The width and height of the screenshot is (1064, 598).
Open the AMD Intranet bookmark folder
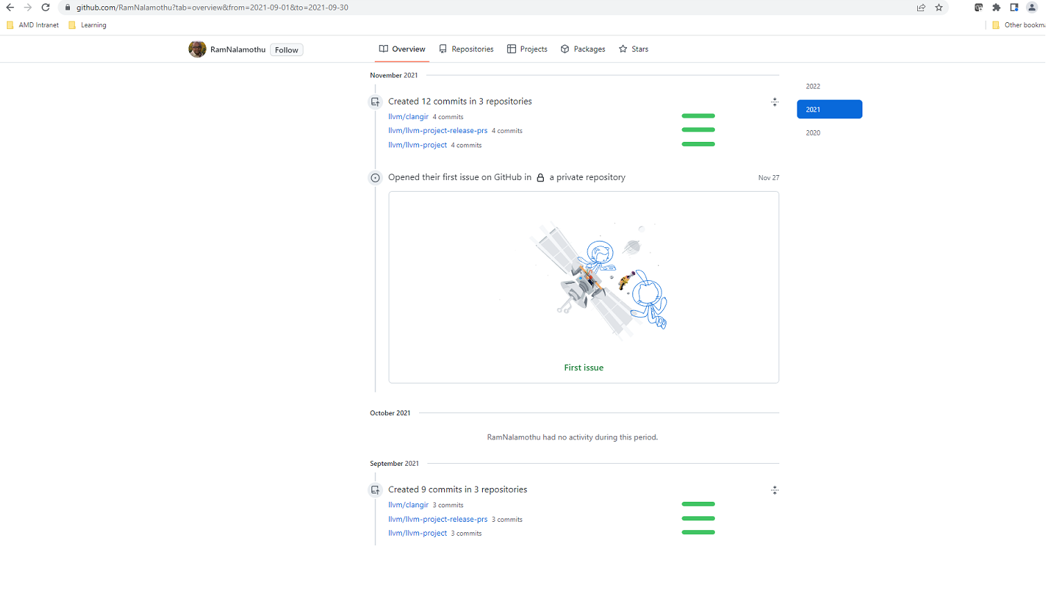[33, 25]
